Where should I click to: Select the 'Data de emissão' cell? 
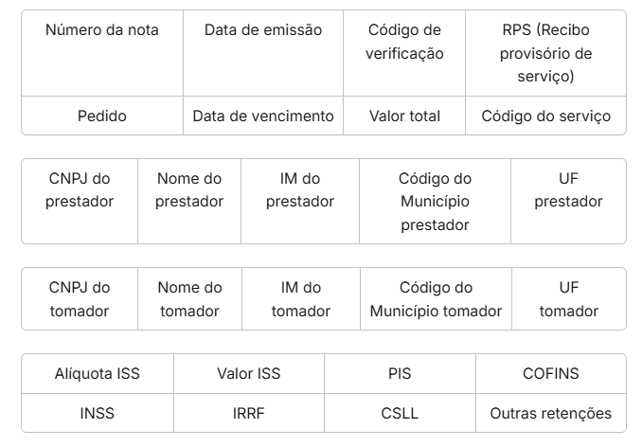[263, 53]
